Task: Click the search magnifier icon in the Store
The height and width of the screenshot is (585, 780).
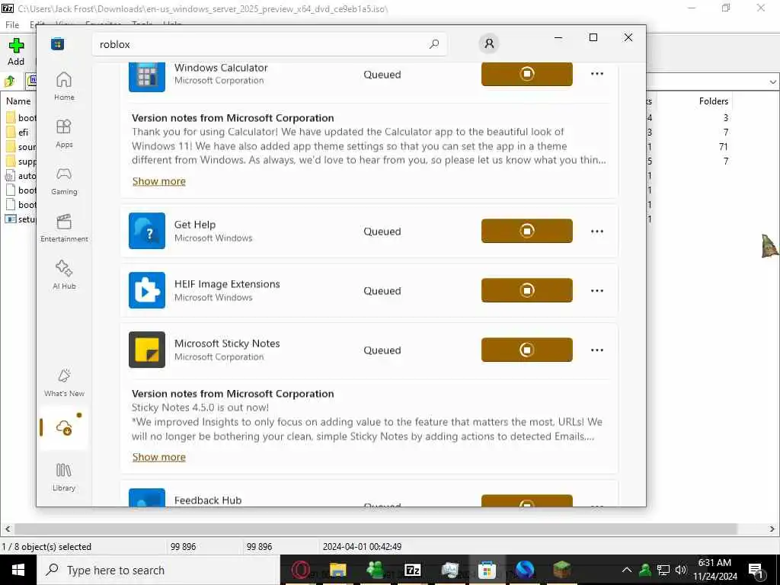Action: point(433,44)
